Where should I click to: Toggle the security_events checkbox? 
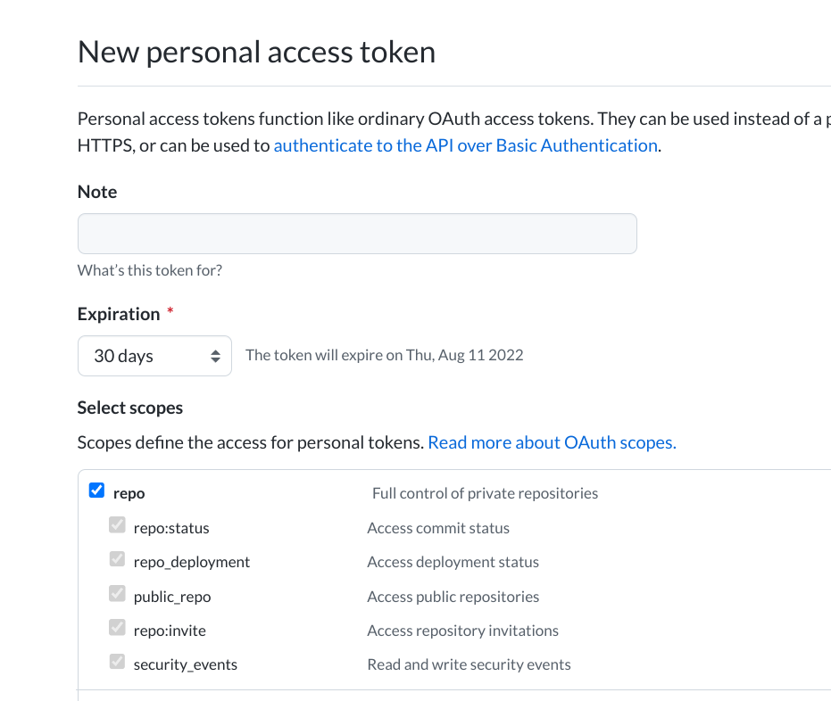point(117,663)
